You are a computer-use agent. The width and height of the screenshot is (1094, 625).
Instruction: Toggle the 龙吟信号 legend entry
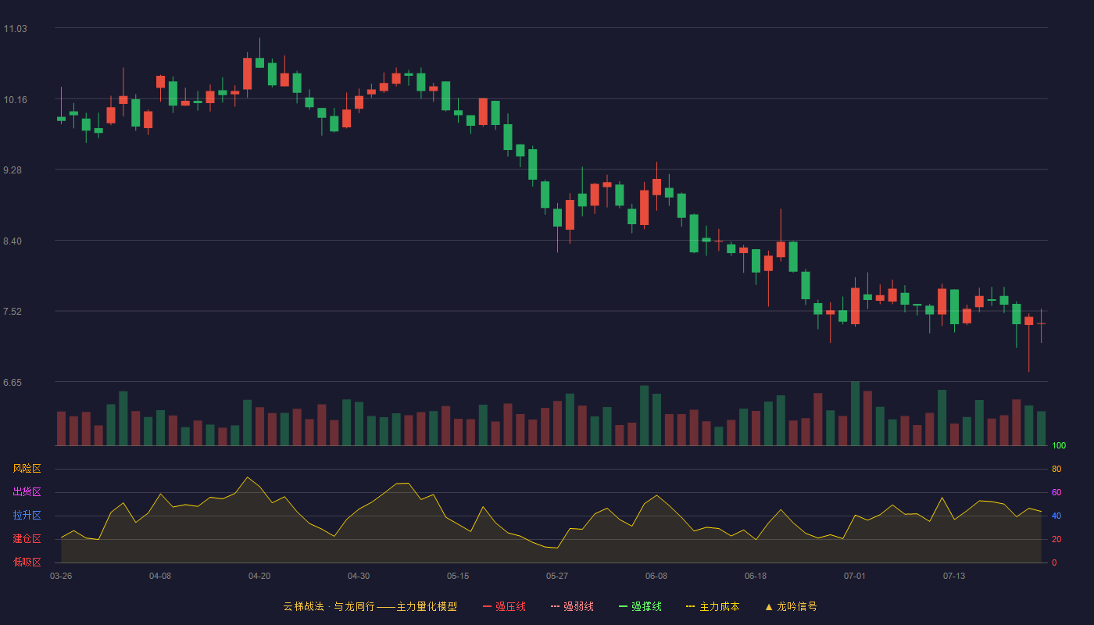[x=790, y=606]
